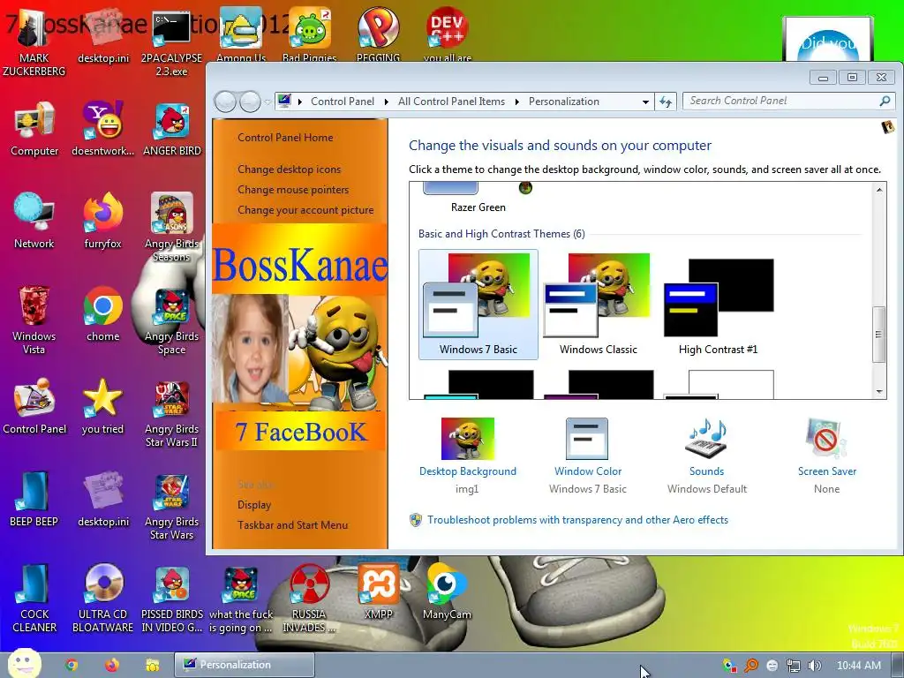Open the Start menu orb

(24, 664)
